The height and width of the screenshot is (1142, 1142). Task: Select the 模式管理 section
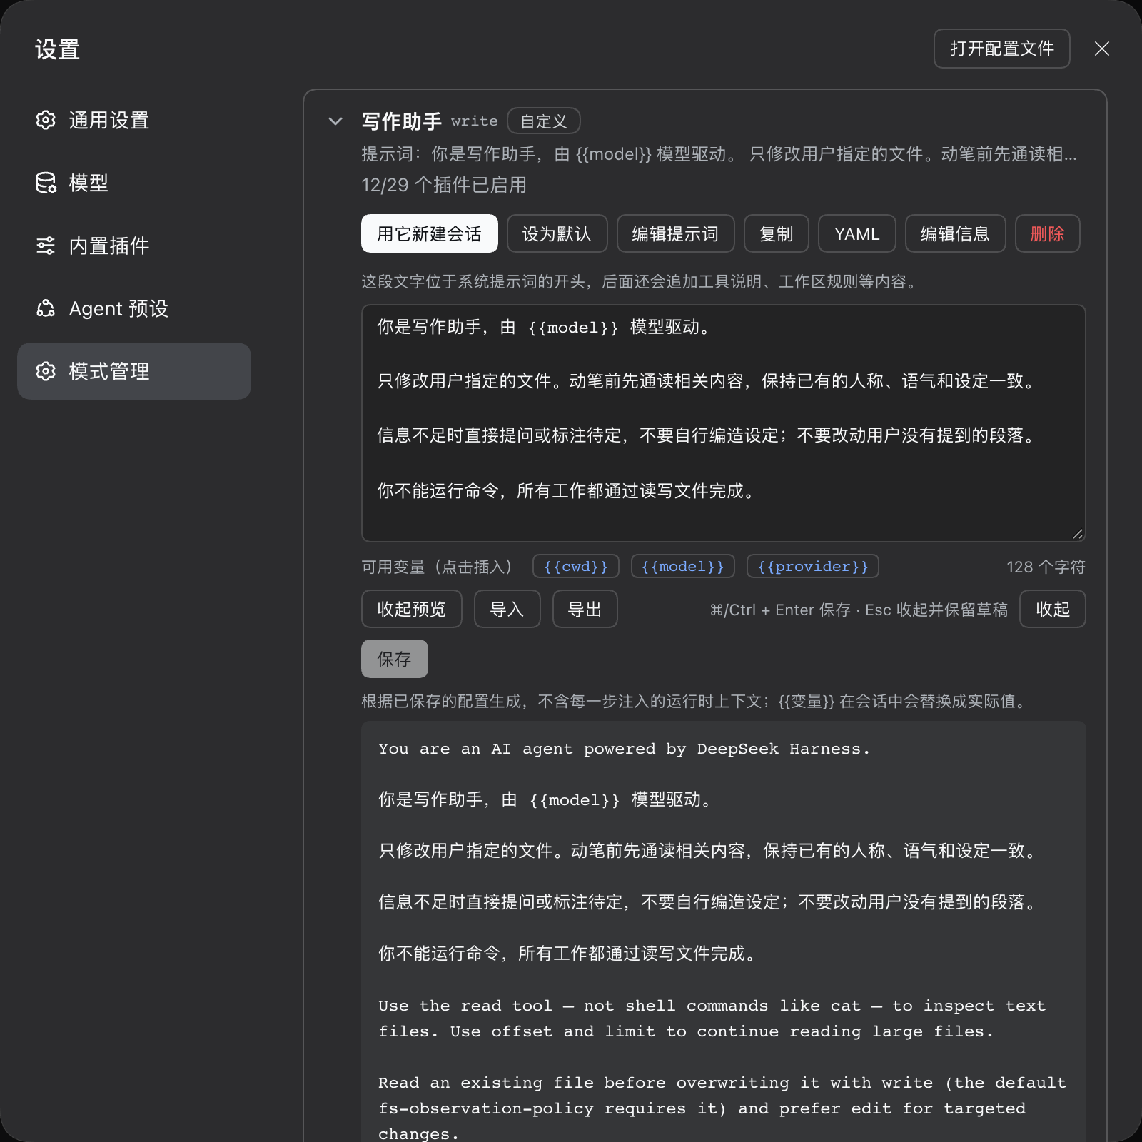[134, 371]
